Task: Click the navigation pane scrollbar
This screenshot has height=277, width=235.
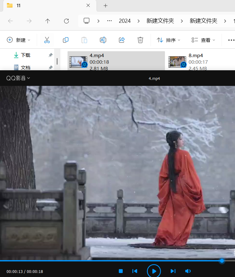Action: click(57, 61)
